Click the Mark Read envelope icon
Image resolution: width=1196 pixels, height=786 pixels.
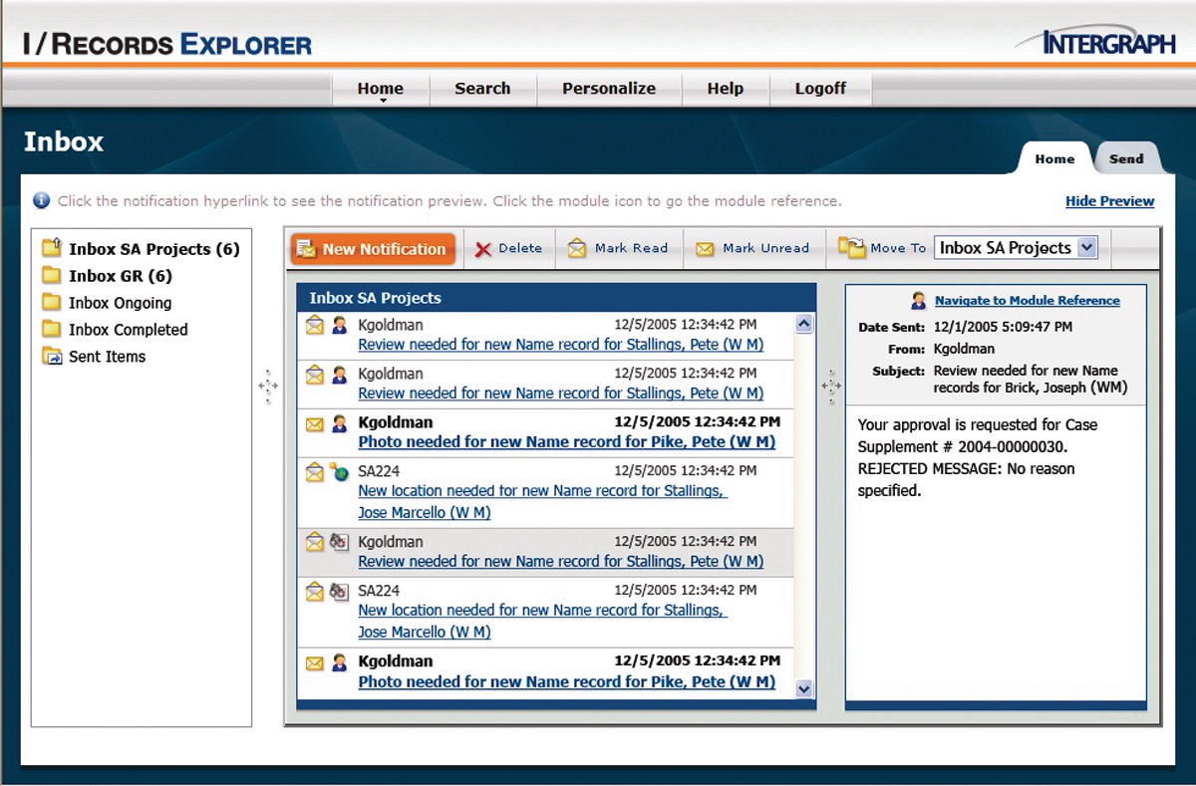[x=576, y=248]
